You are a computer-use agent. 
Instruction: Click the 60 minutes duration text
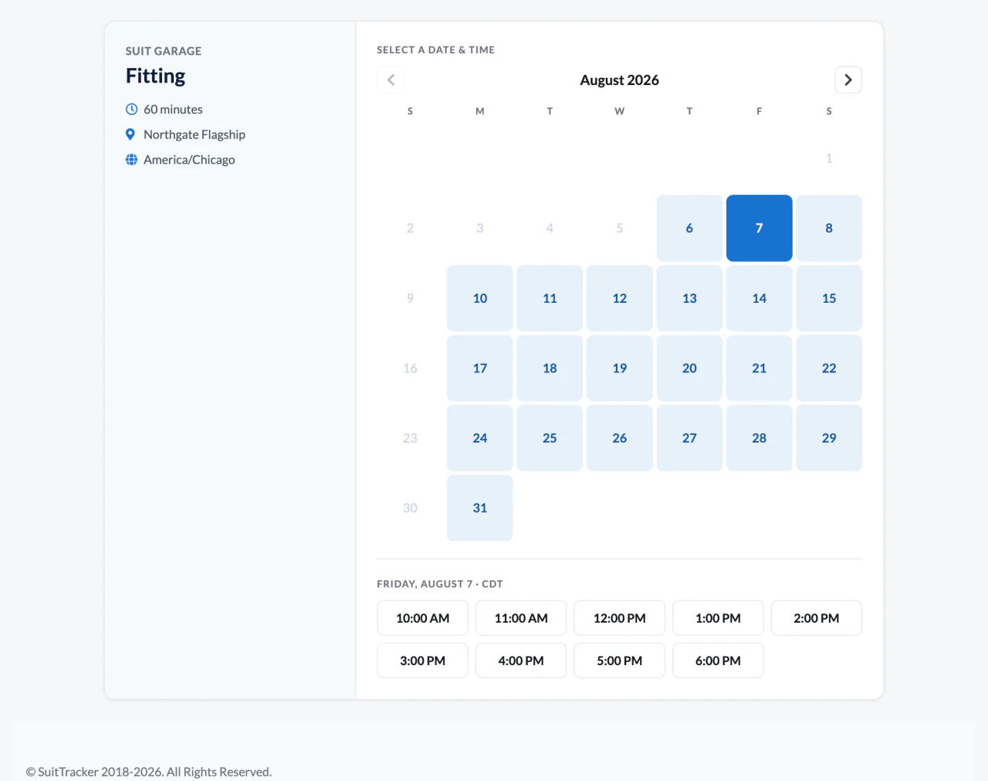click(173, 110)
